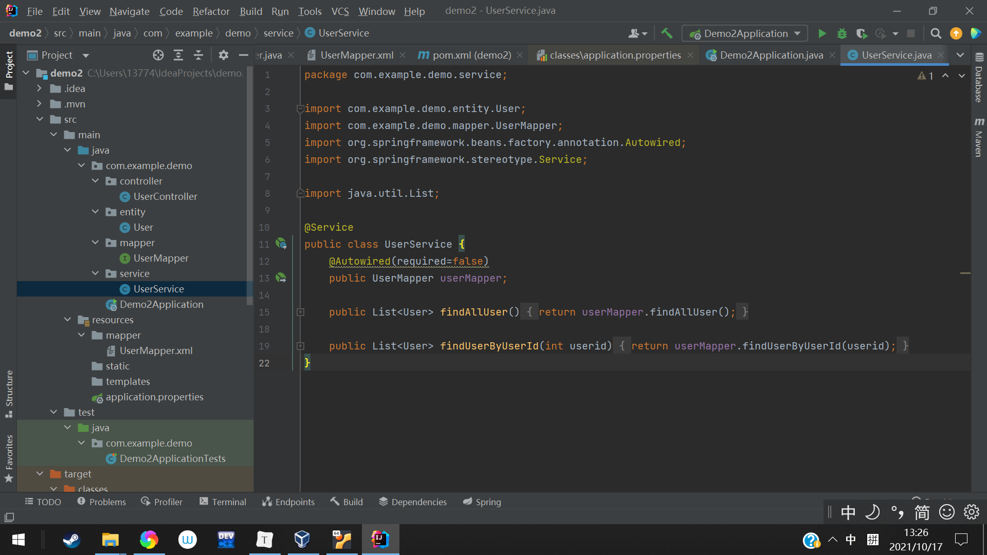This screenshot has height=555, width=987.
Task: Run with coverage icon in toolbar
Action: click(x=862, y=33)
